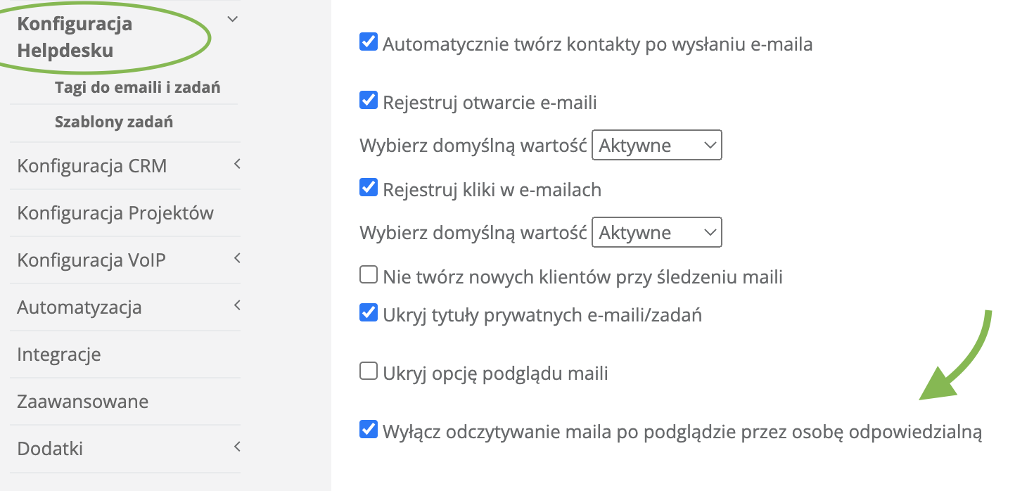Open Szablony zadań submenu item
Image resolution: width=1034 pixels, height=491 pixels.
[x=114, y=122]
